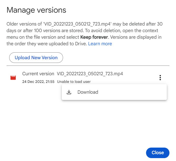Click the Unable to load user text
176x161 pixels.
coord(74,82)
